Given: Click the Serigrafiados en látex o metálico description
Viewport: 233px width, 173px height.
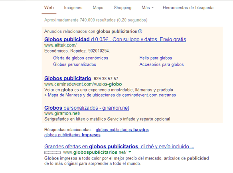Looking at the screenshot, I should click(107, 119).
